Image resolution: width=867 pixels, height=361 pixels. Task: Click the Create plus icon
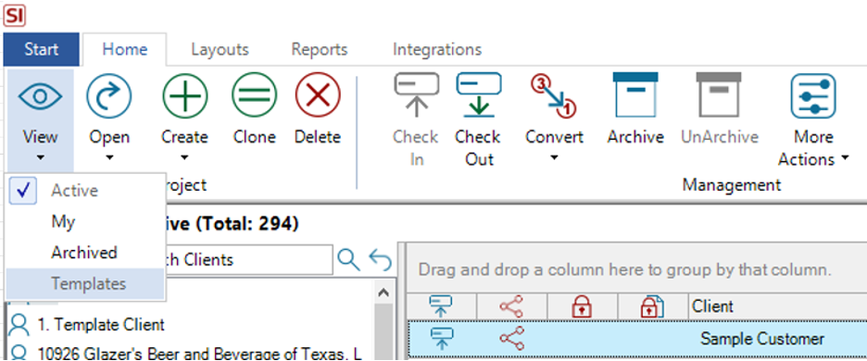(184, 96)
